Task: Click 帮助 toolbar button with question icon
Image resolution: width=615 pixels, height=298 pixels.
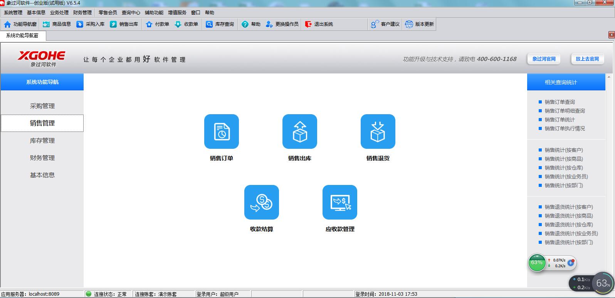Action: click(x=251, y=24)
